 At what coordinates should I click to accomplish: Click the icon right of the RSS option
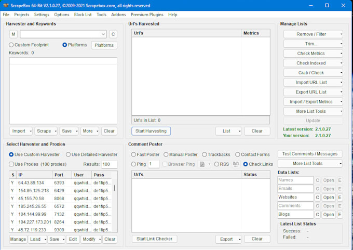coord(236,164)
